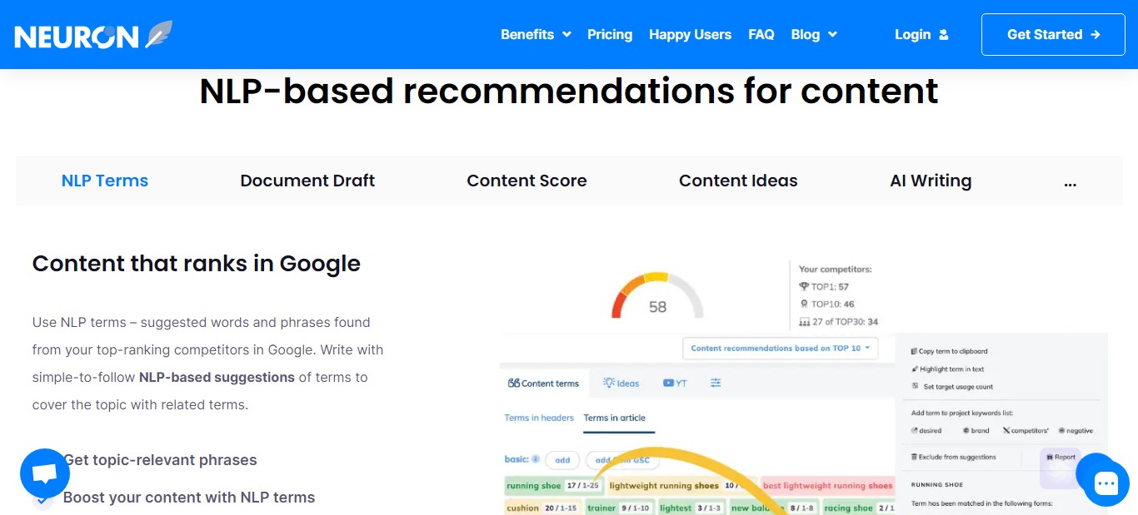This screenshot has height=515, width=1138.
Task: Select the Terms in headers tab
Action: click(539, 418)
